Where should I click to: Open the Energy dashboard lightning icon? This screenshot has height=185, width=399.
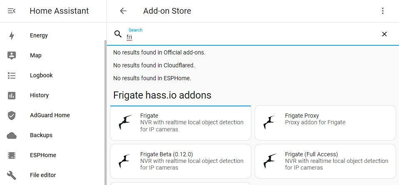(12, 35)
